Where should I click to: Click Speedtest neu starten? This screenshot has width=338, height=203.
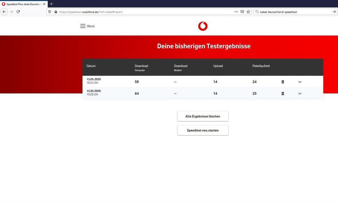(x=203, y=130)
